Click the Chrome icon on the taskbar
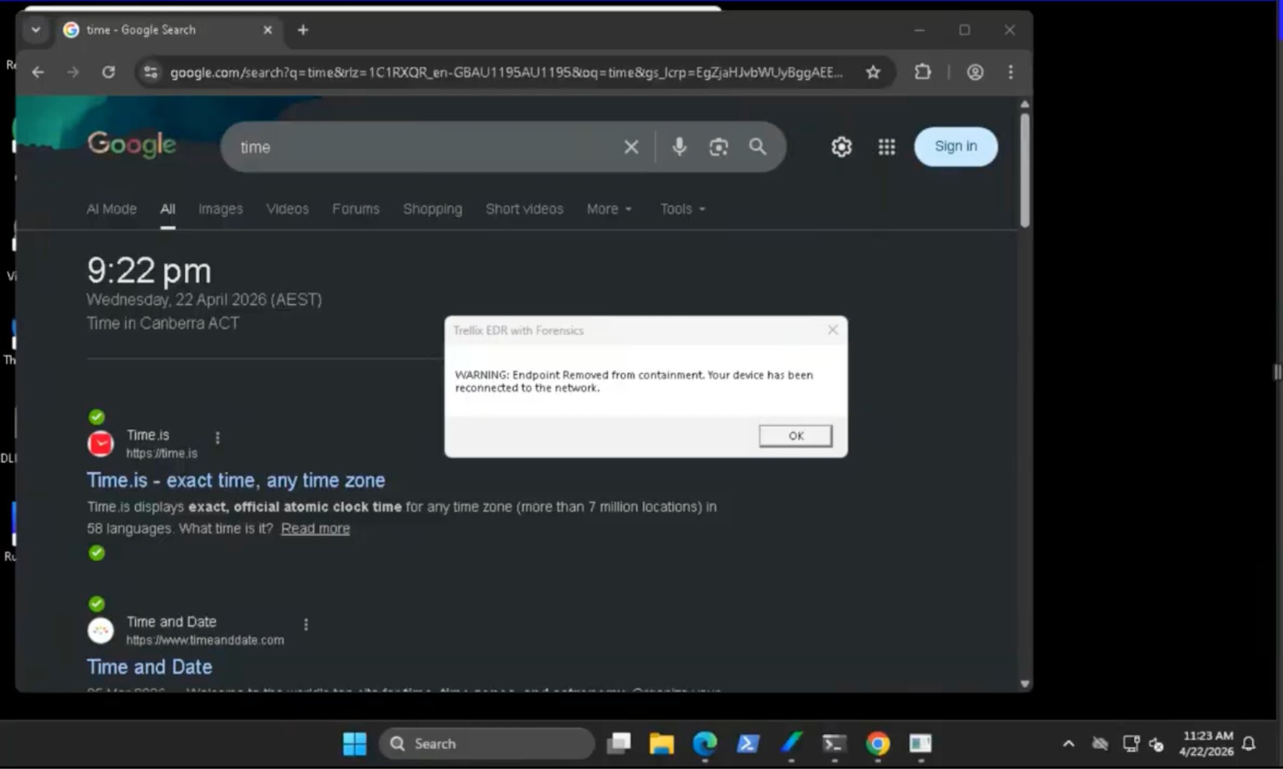Screen dimensions: 1283x769 (878, 744)
